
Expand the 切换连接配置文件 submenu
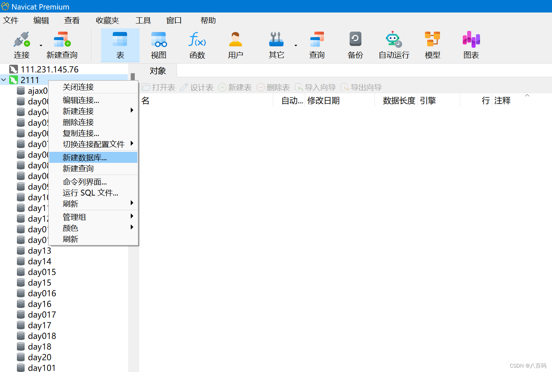tap(132, 143)
